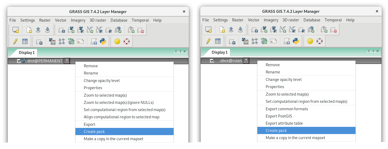Start new map display in right window

click(209, 30)
